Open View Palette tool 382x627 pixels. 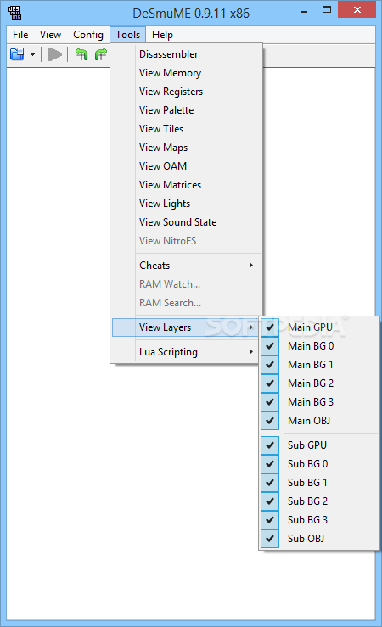coord(187,110)
